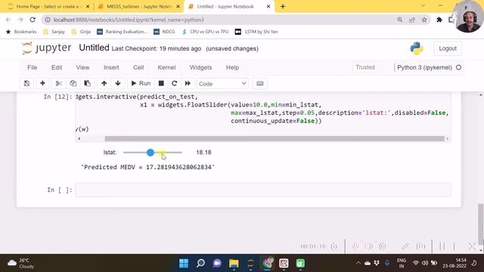Viewport: 484px width, 272px height.
Task: Cut selected cells with the scissors icon
Action: (59, 83)
